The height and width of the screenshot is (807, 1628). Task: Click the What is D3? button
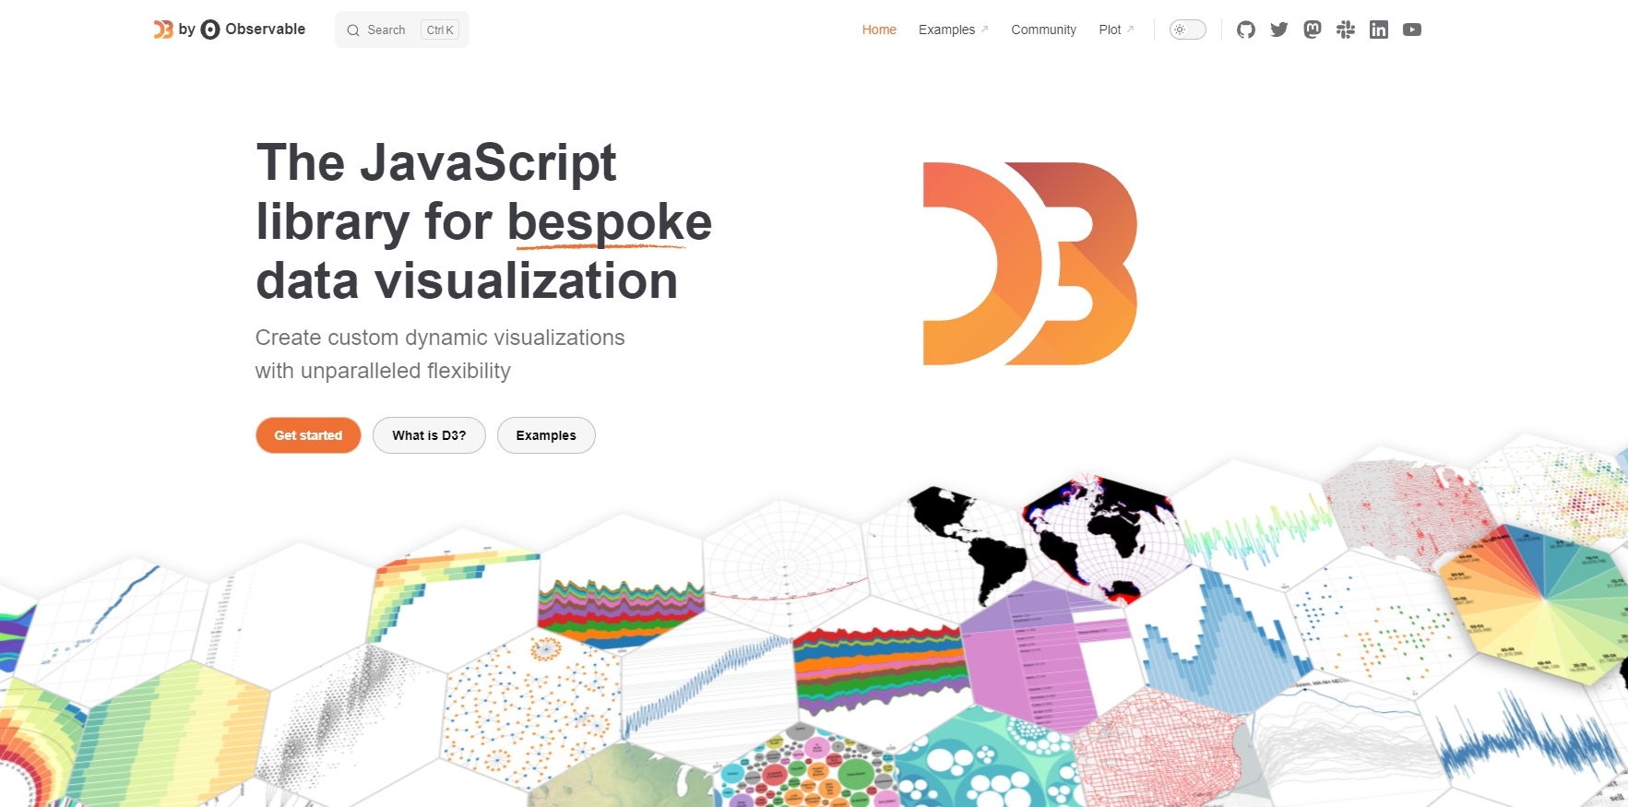pos(429,435)
